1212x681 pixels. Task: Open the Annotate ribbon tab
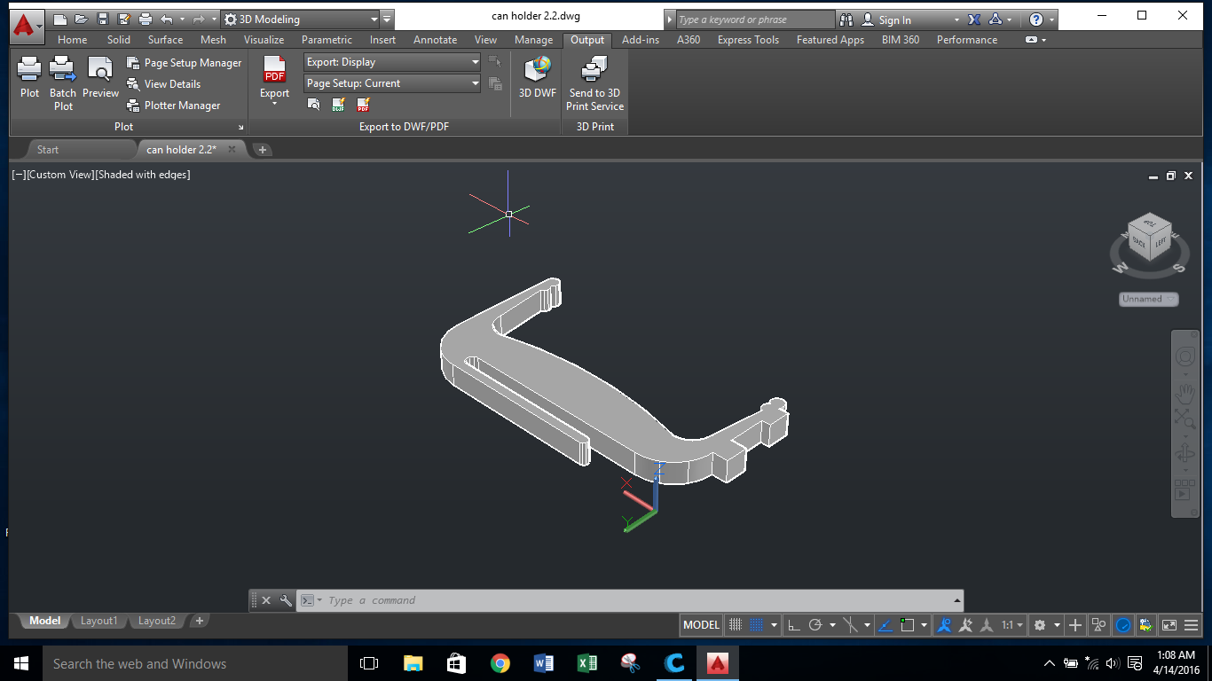pyautogui.click(x=436, y=40)
